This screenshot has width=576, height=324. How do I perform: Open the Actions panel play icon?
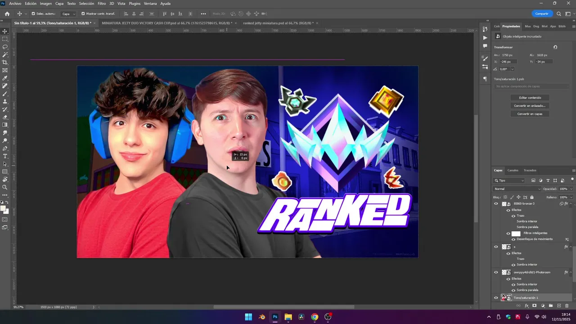485,38
